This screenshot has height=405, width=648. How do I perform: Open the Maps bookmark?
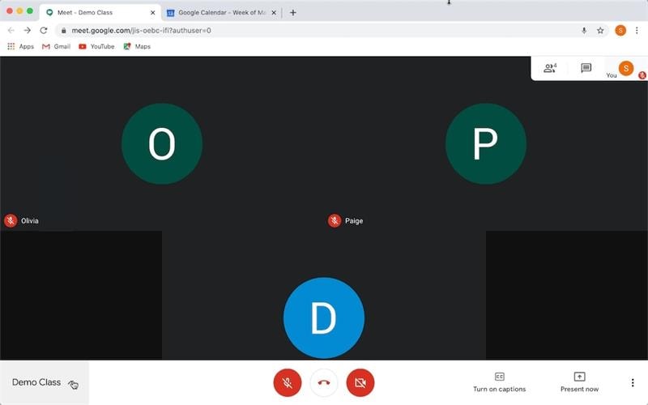click(137, 46)
